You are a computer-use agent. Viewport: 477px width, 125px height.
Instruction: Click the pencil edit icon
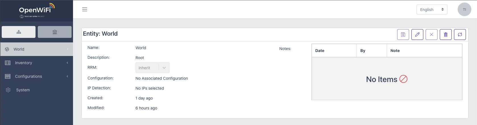tap(417, 35)
